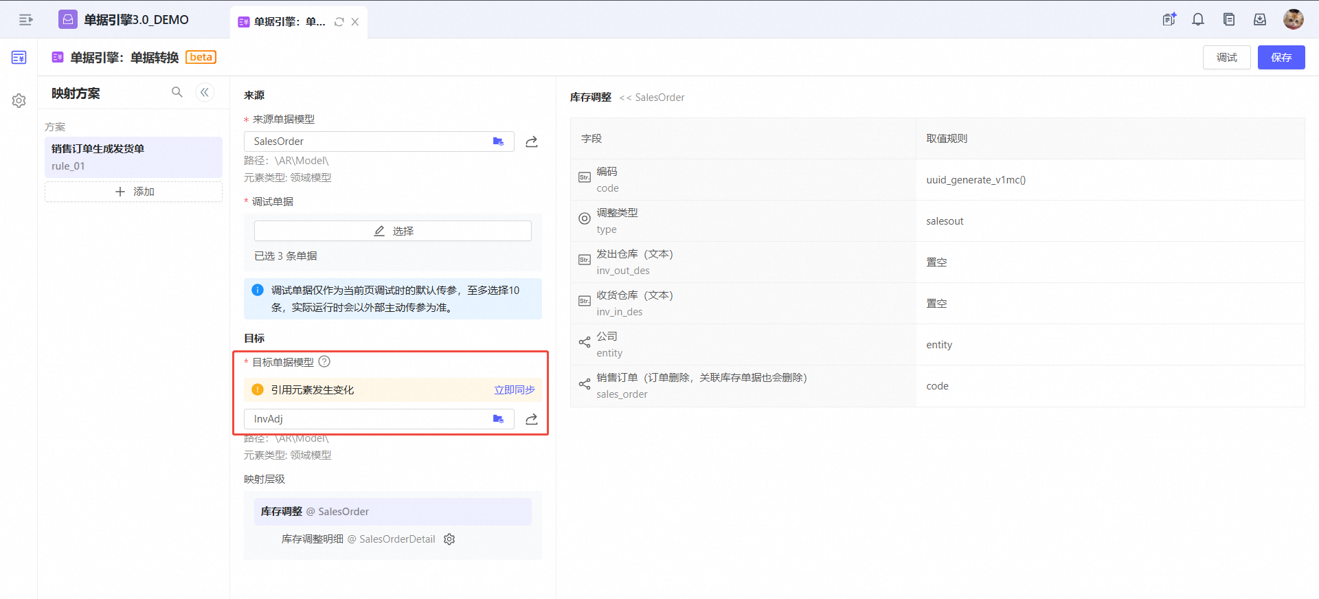
Task: Open InvAdj target model via jump icon
Action: point(532,420)
